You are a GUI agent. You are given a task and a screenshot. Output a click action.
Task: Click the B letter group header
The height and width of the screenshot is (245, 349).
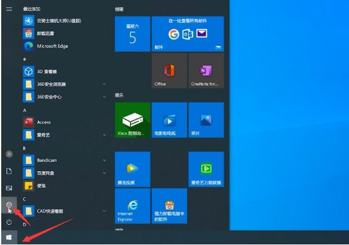pos(25,148)
